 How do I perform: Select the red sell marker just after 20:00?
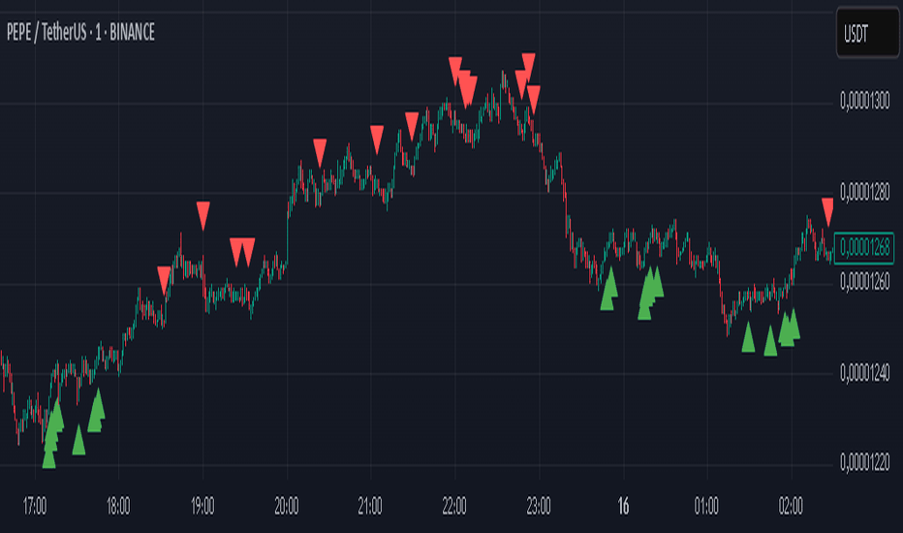click(x=320, y=153)
